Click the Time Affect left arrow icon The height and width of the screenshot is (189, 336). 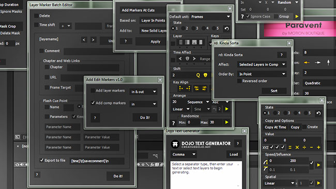[180, 59]
